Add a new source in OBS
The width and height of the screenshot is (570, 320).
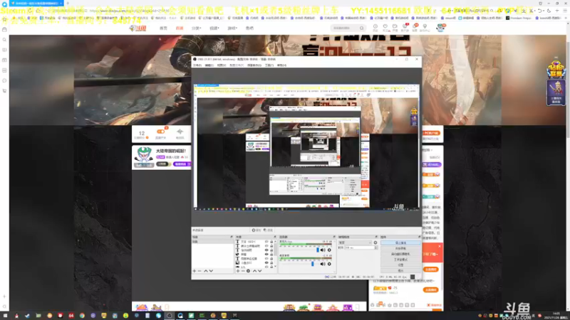point(238,271)
